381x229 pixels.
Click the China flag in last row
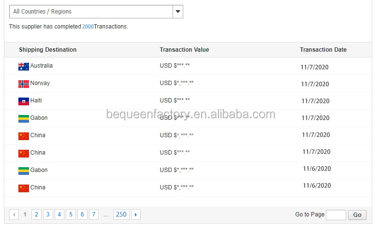(x=23, y=188)
